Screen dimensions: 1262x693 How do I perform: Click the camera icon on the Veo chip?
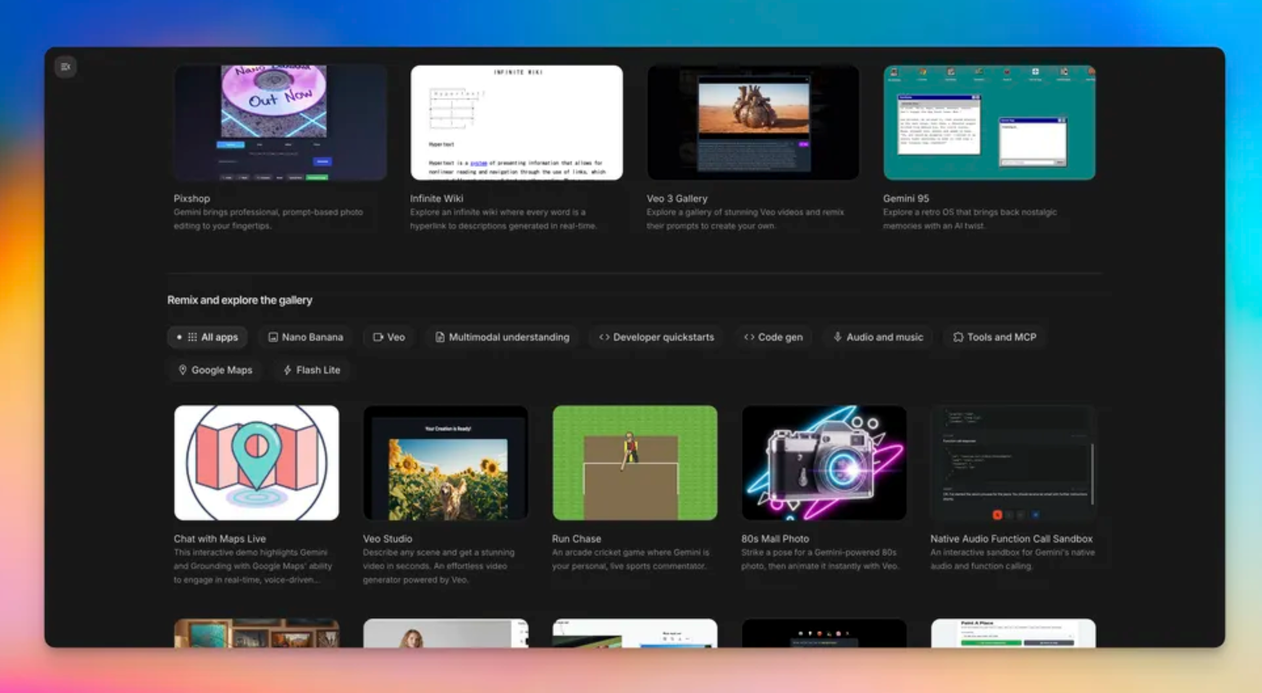378,337
